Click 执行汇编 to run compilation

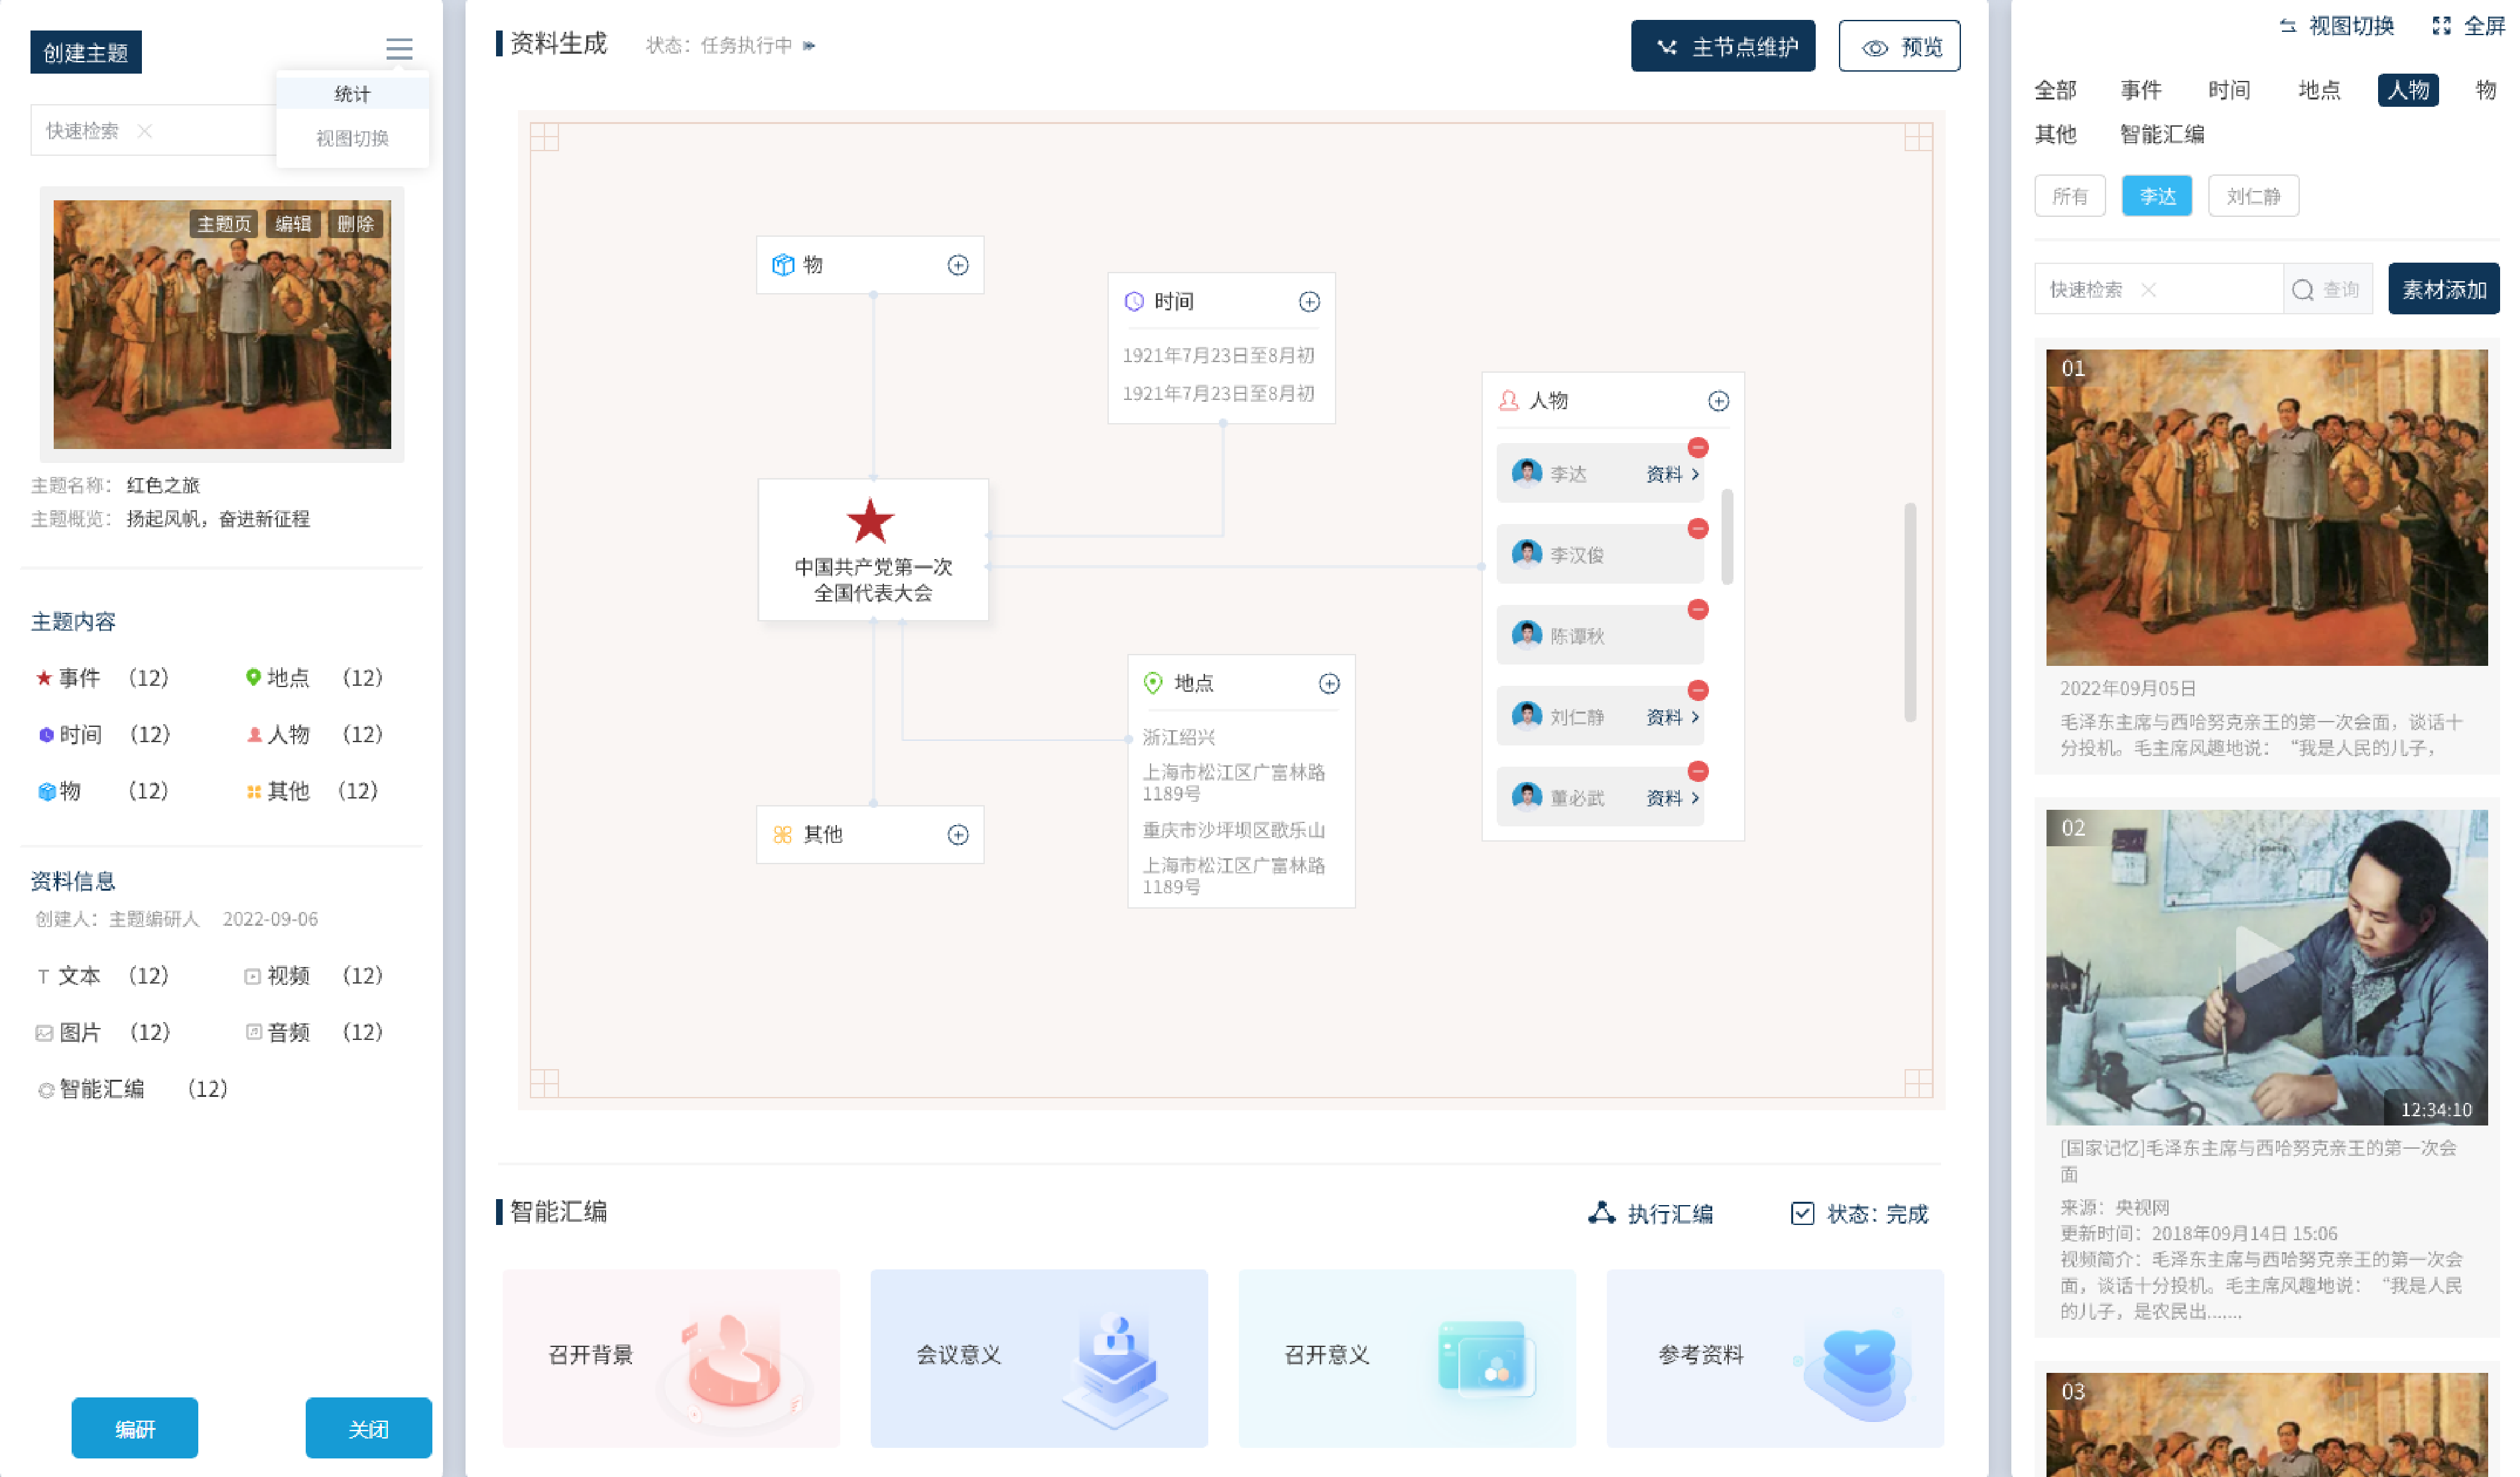point(1650,1214)
